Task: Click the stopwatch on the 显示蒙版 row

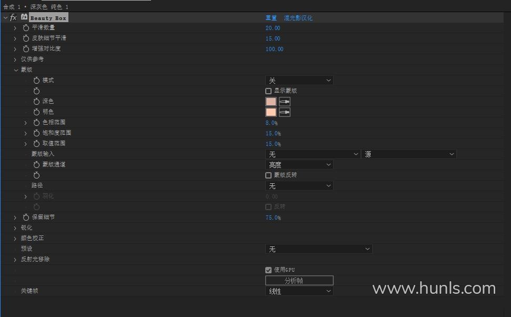Action: tap(36, 91)
